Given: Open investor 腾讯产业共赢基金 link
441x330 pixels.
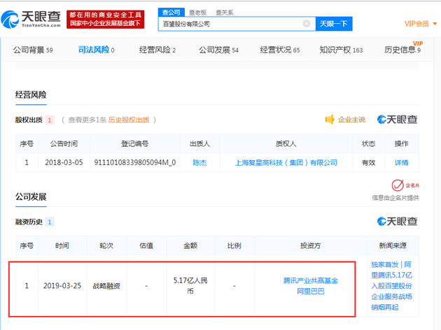Looking at the screenshot, I should coord(311,280).
